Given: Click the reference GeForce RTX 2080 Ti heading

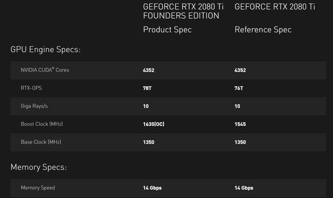Looking at the screenshot, I should point(275,7).
